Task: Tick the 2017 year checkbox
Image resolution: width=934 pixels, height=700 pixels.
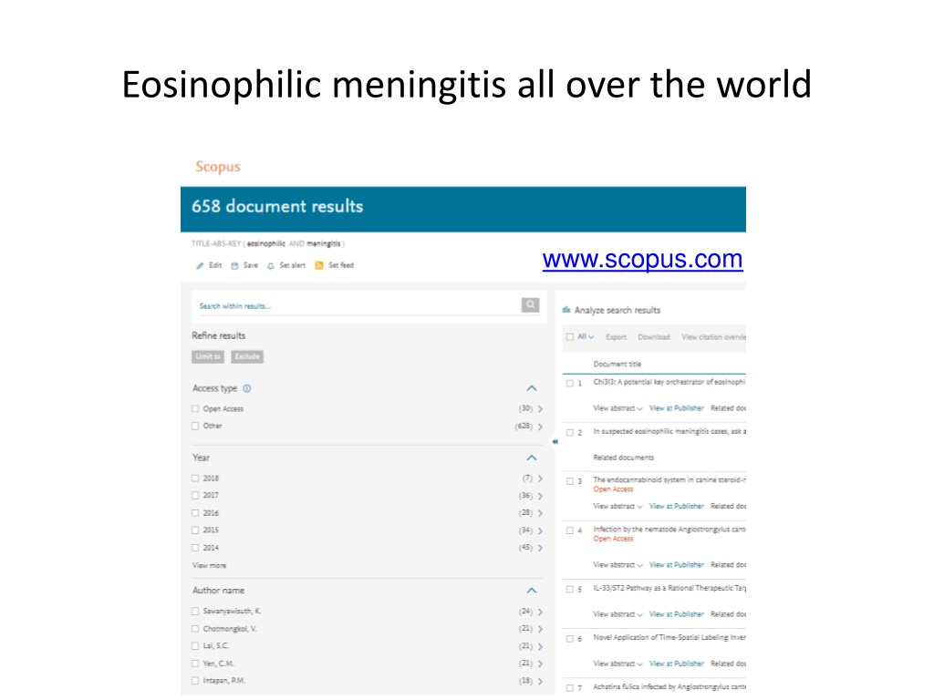Action: 195,495
